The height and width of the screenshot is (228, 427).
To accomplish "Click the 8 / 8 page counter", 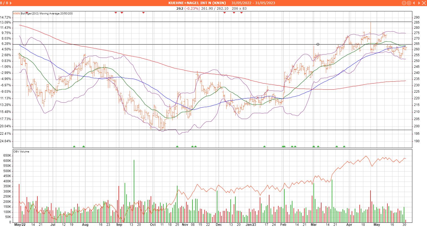I will point(6,3).
